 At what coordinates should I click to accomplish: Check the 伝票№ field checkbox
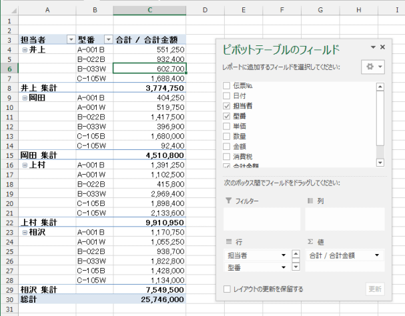(x=227, y=86)
